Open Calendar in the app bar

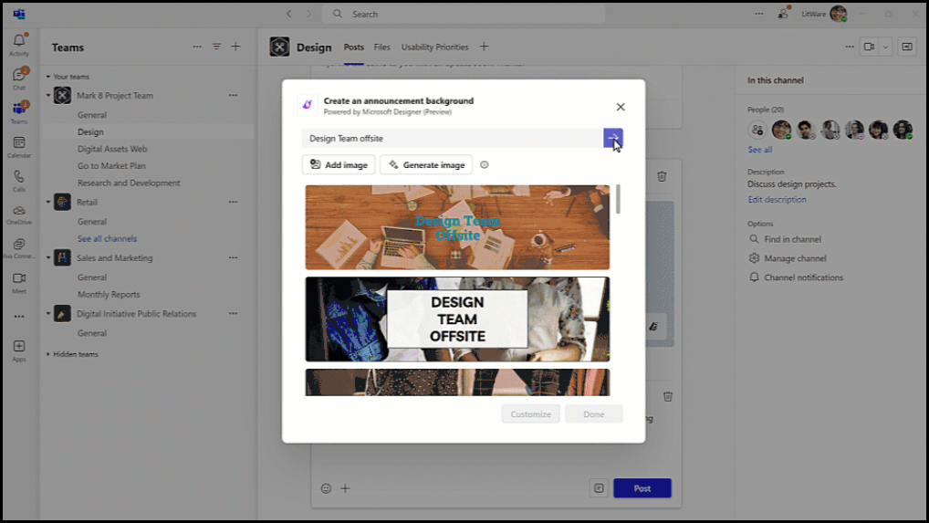[18, 146]
